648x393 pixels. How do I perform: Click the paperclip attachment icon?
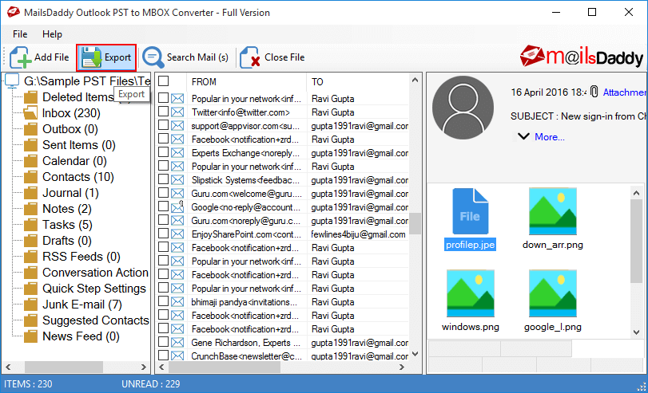[594, 92]
